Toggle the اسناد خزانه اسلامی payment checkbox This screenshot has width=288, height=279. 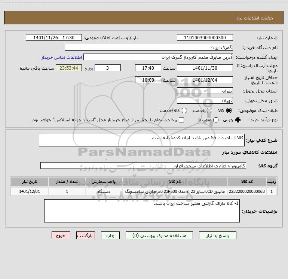181,120
